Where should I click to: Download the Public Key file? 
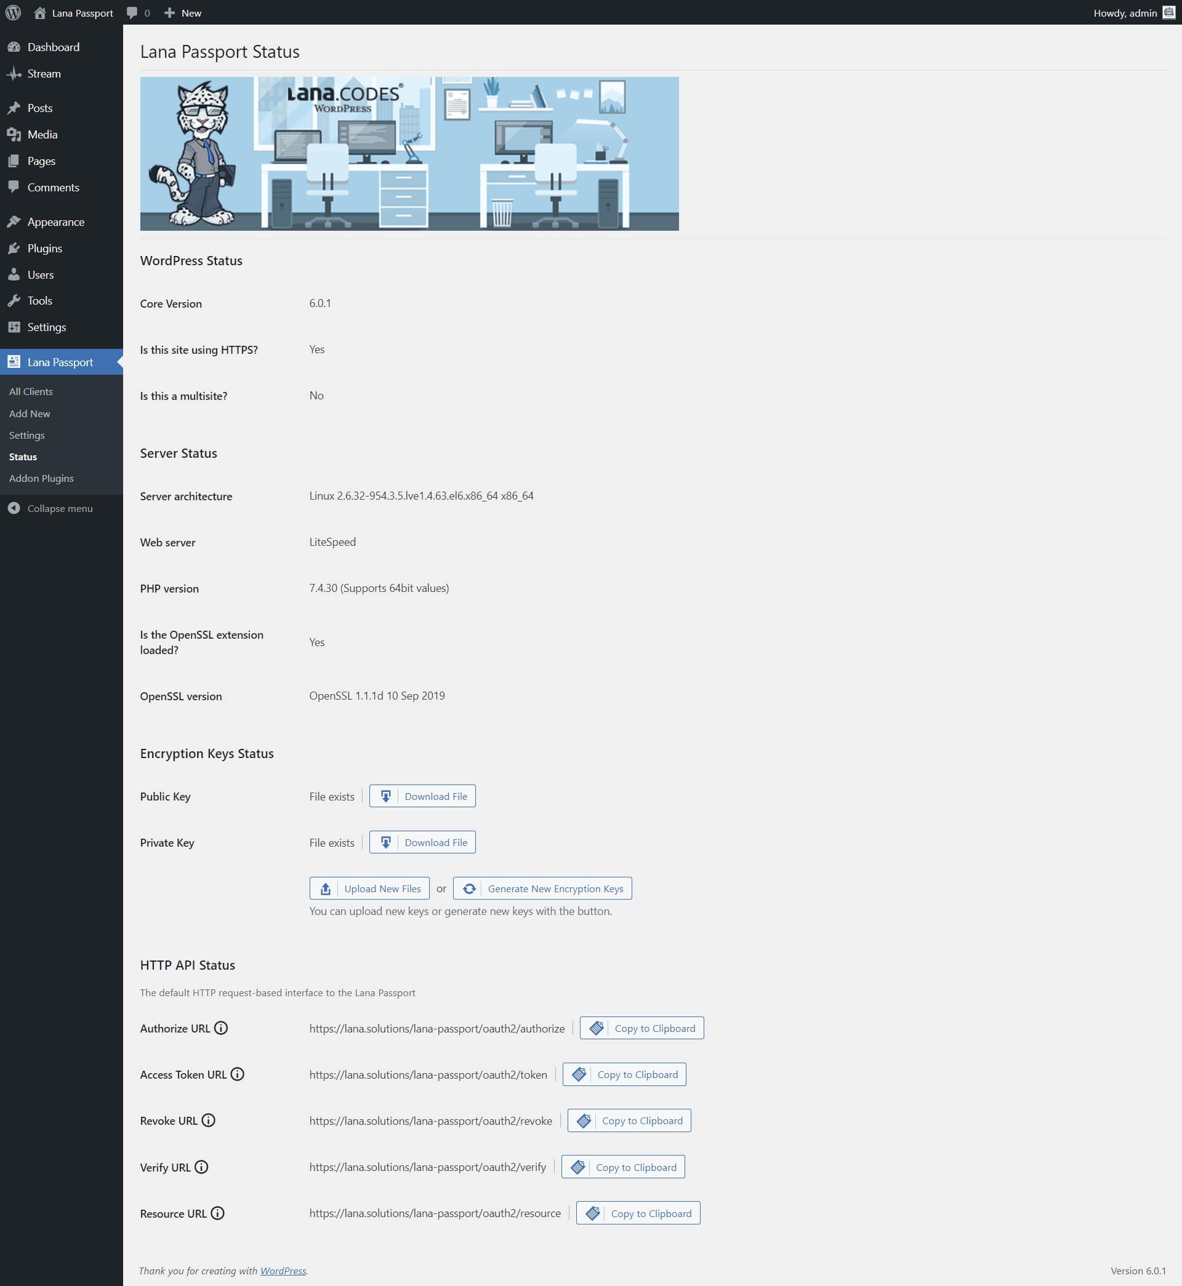pos(422,796)
